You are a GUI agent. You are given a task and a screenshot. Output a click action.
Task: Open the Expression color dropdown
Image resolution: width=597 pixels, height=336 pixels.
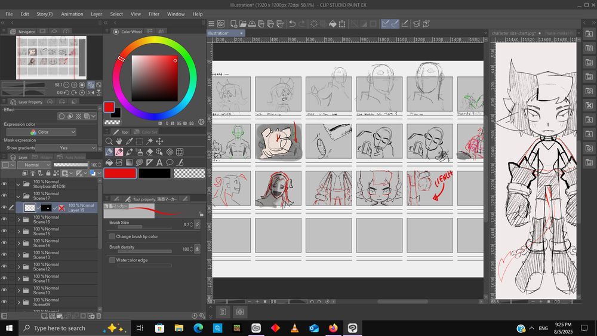click(41, 132)
